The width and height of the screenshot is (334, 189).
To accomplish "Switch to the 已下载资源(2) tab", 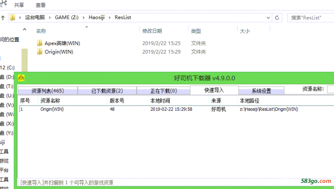I will click(x=107, y=91).
